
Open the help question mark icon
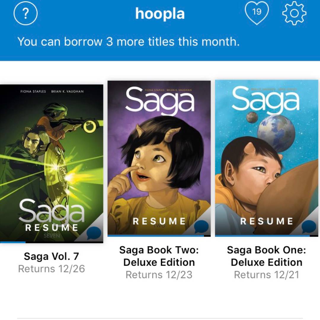click(x=25, y=13)
